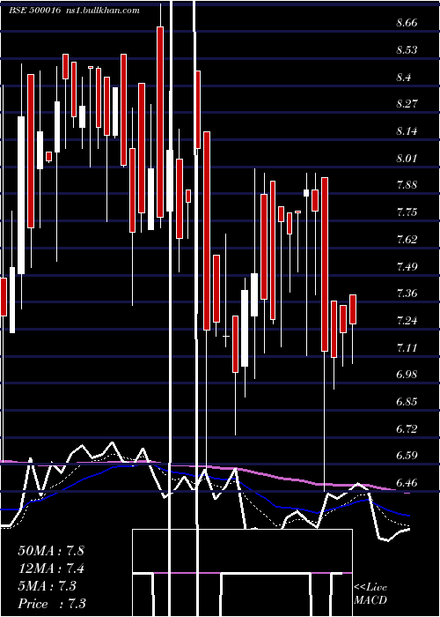The width and height of the screenshot is (440, 617).
Task: Select the 6.72 price axis label
Action: click(407, 428)
